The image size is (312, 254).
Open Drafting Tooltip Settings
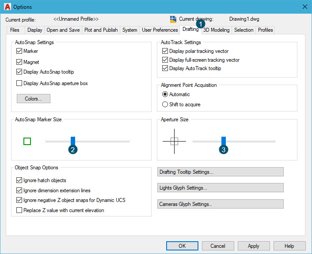pyautogui.click(x=220, y=172)
